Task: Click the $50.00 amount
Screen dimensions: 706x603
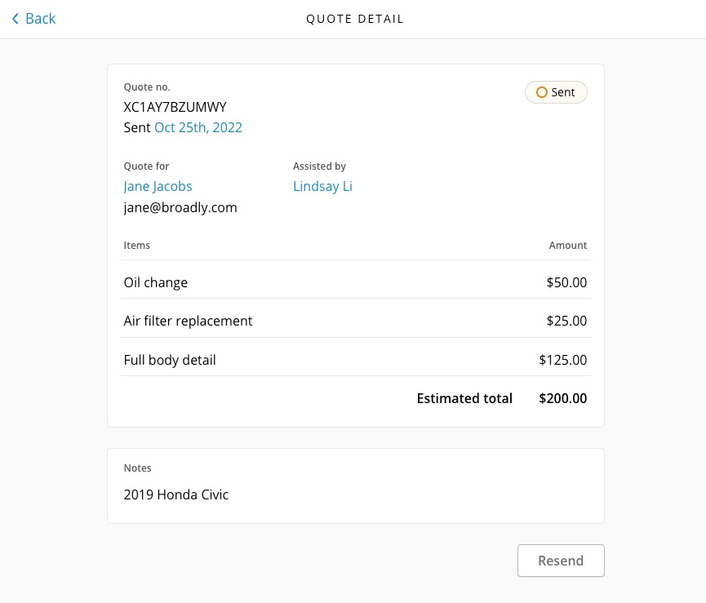Action: pyautogui.click(x=566, y=282)
